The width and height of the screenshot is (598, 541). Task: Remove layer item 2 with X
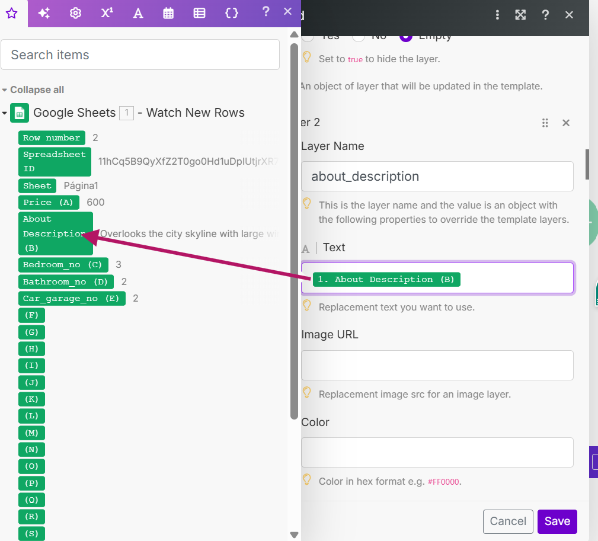click(566, 123)
